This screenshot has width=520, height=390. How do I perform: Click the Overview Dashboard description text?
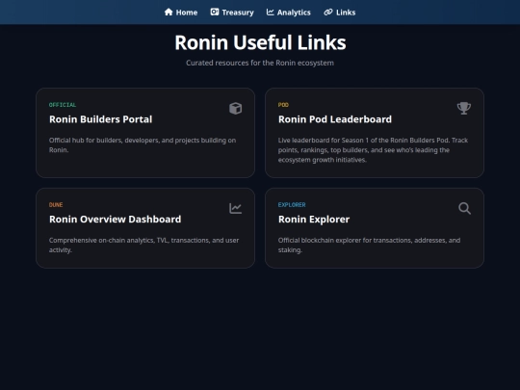coord(143,246)
